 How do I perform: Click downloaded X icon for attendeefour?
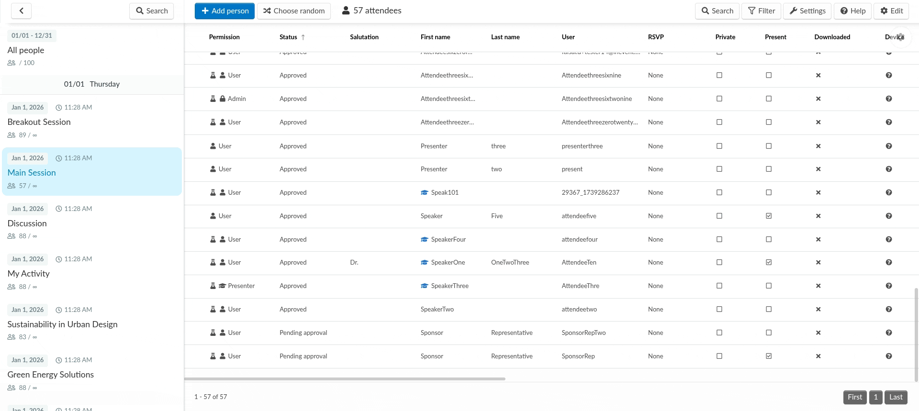point(818,239)
